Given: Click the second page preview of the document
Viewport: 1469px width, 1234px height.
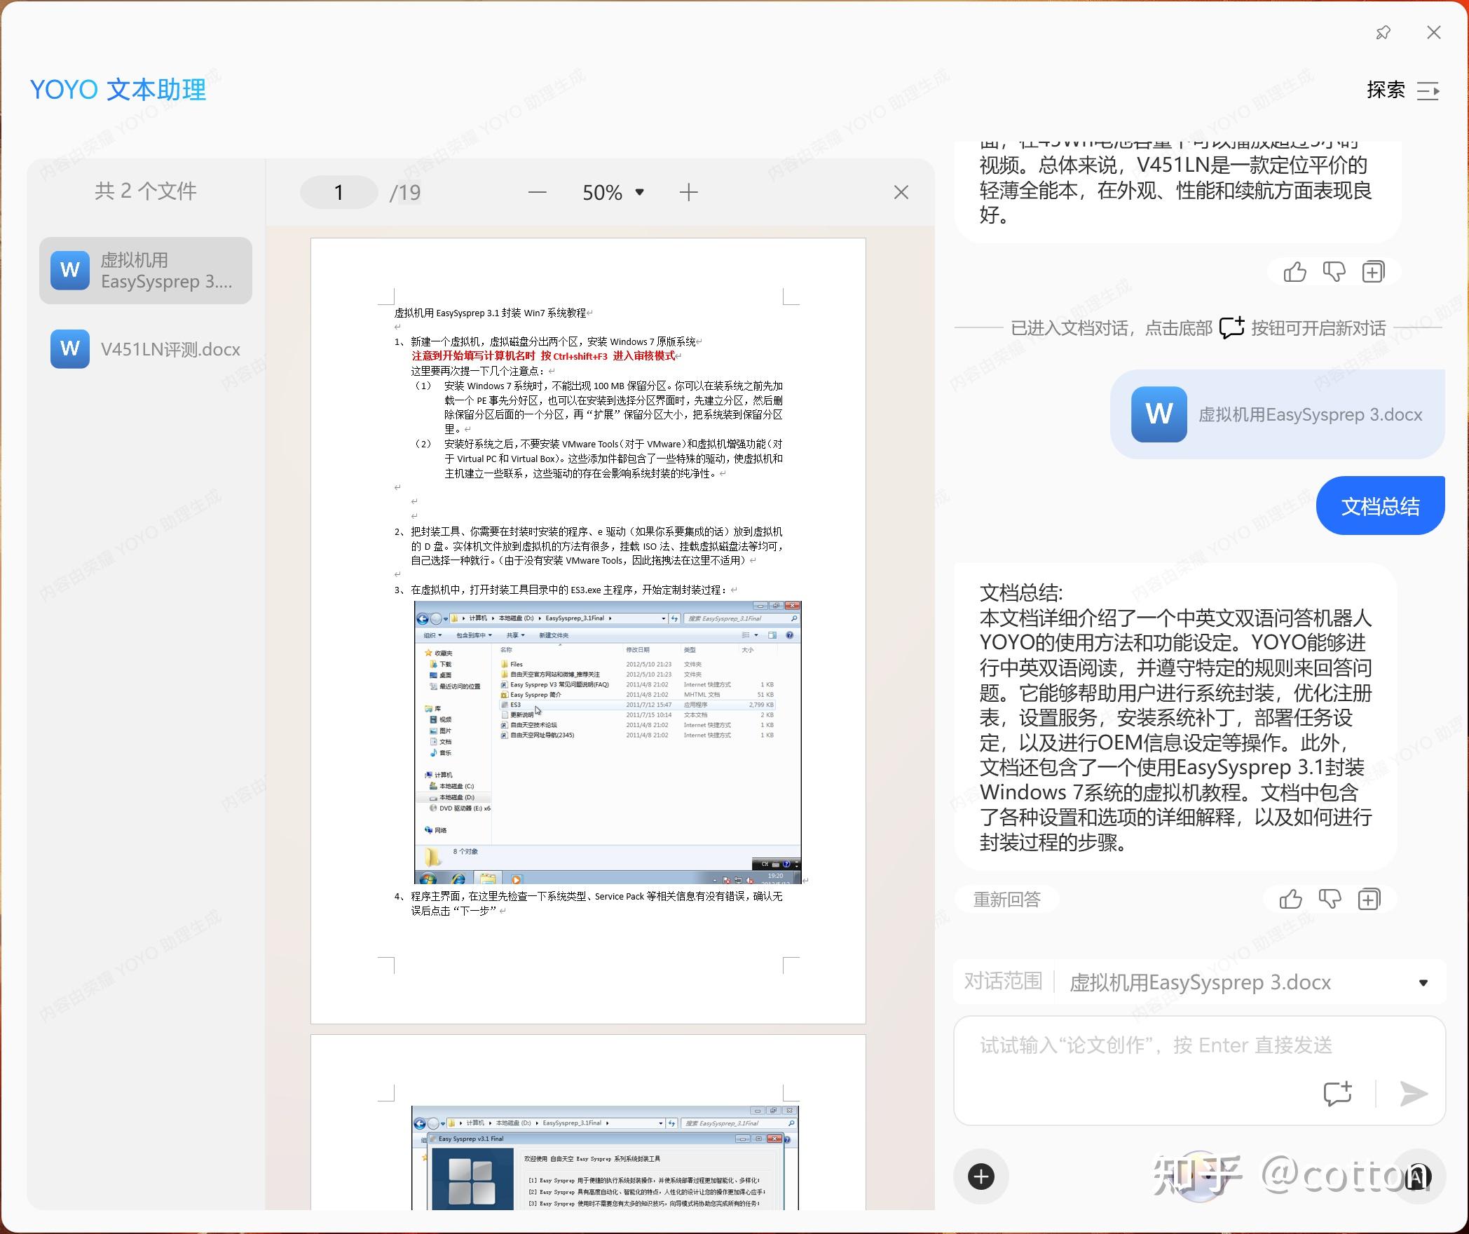Looking at the screenshot, I should click(588, 1122).
